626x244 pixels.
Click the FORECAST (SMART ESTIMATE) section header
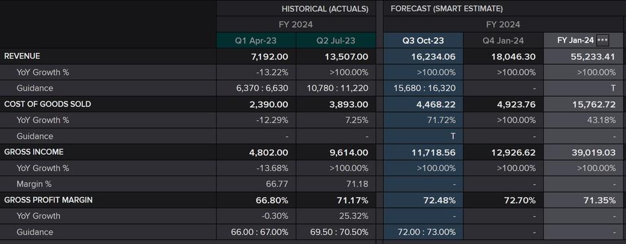(447, 9)
